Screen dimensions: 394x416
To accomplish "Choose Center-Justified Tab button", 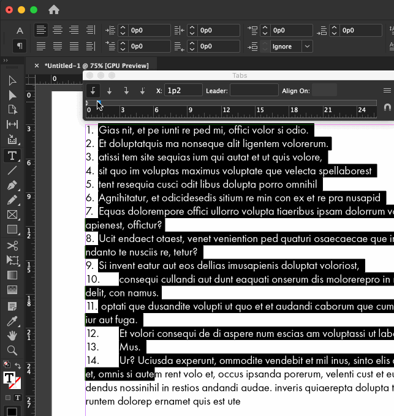I will pos(109,91).
